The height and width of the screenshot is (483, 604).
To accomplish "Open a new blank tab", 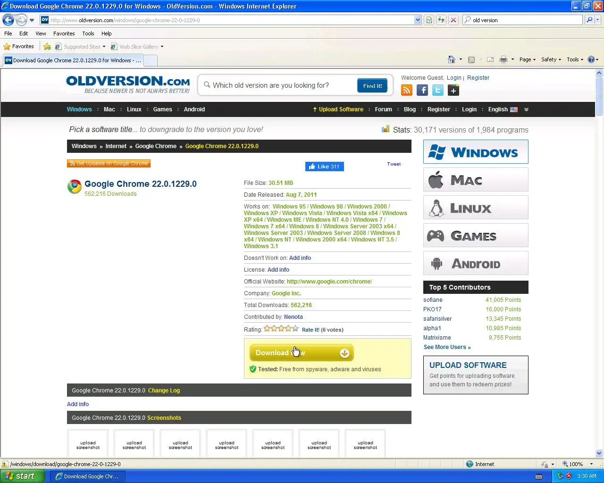I will [150, 60].
